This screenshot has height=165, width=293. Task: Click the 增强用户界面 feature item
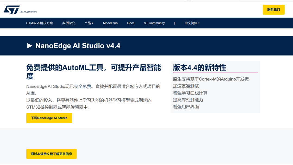[x=186, y=107]
